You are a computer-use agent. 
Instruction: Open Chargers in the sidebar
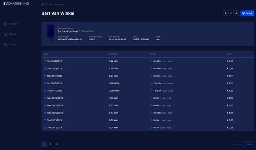[x=13, y=24]
